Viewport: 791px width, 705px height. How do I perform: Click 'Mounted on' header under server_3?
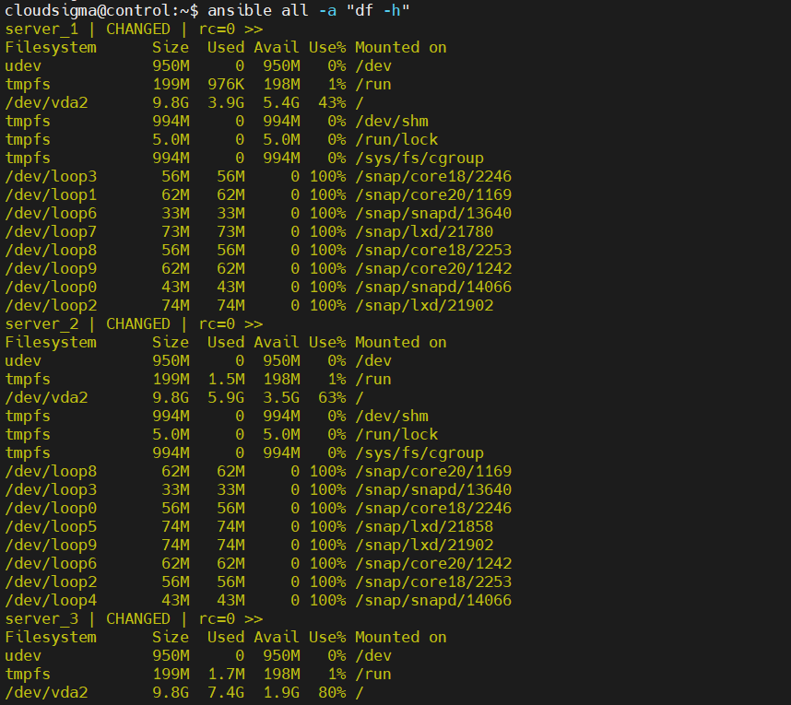tap(401, 638)
